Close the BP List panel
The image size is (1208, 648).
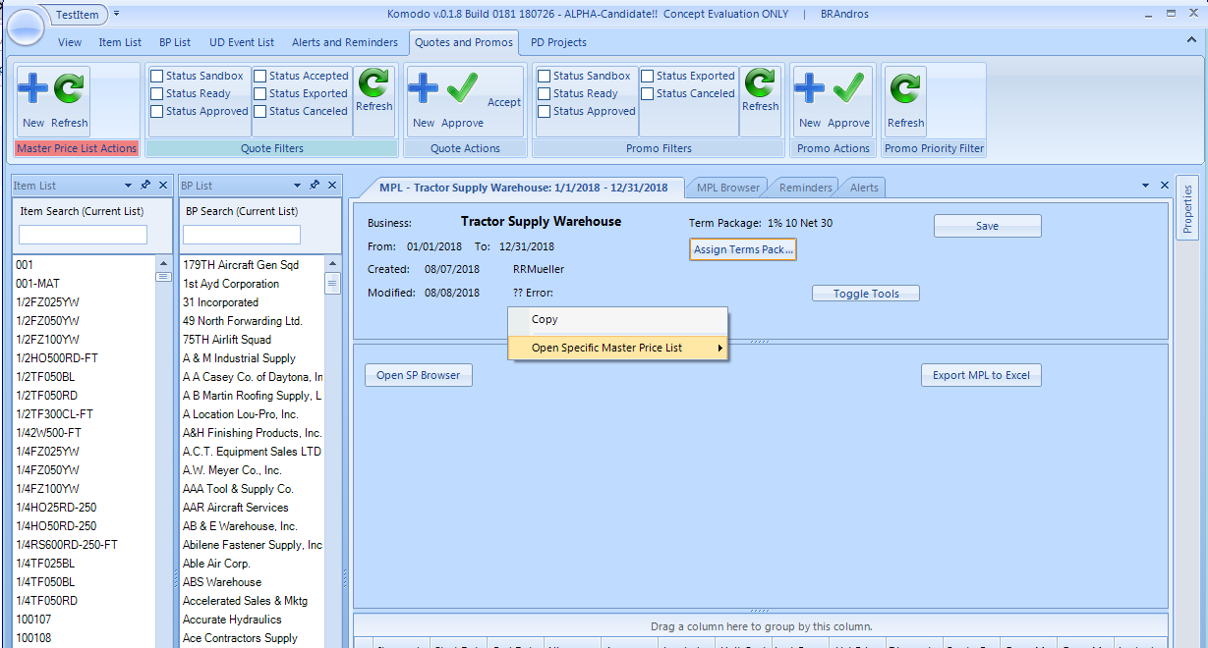tap(332, 185)
